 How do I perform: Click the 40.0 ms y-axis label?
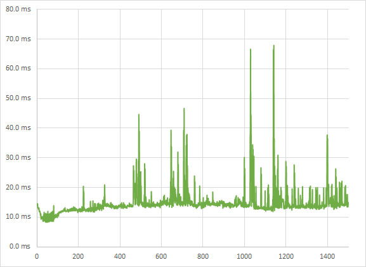coord(18,127)
